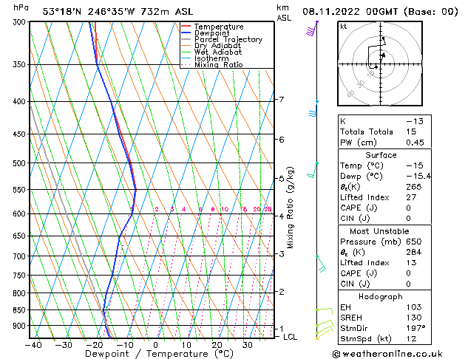Click the Mixing Ratio legend entry
The width and height of the screenshot is (465, 359).
219,65
